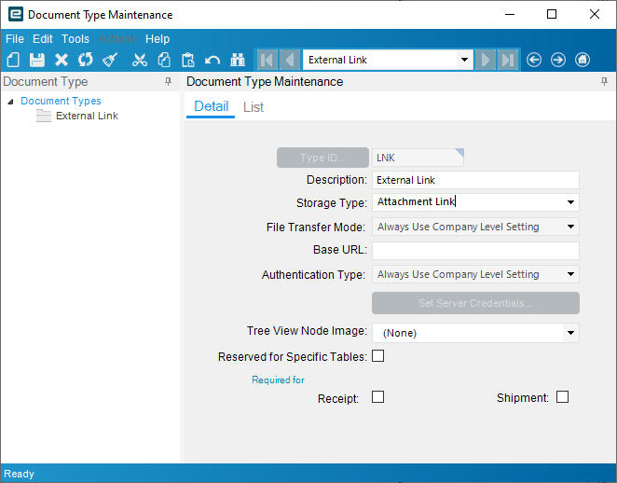The width and height of the screenshot is (617, 483).
Task: Click the LNK Type ID field
Action: pos(418,158)
